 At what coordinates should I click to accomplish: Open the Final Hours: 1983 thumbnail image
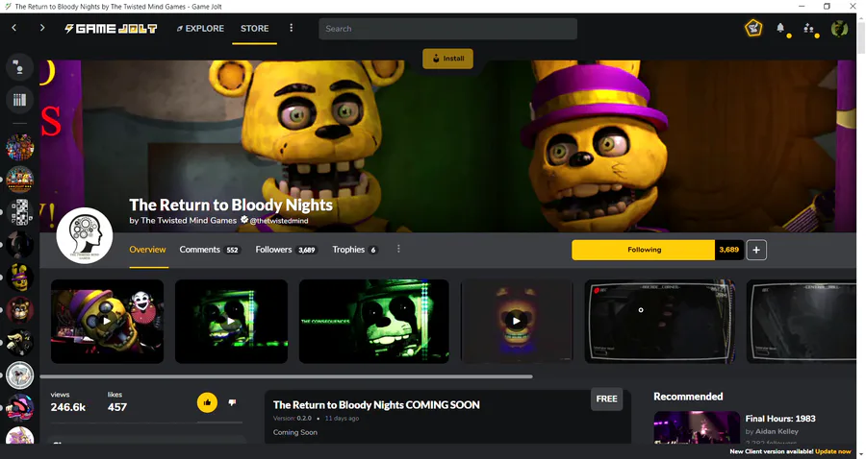(x=697, y=427)
